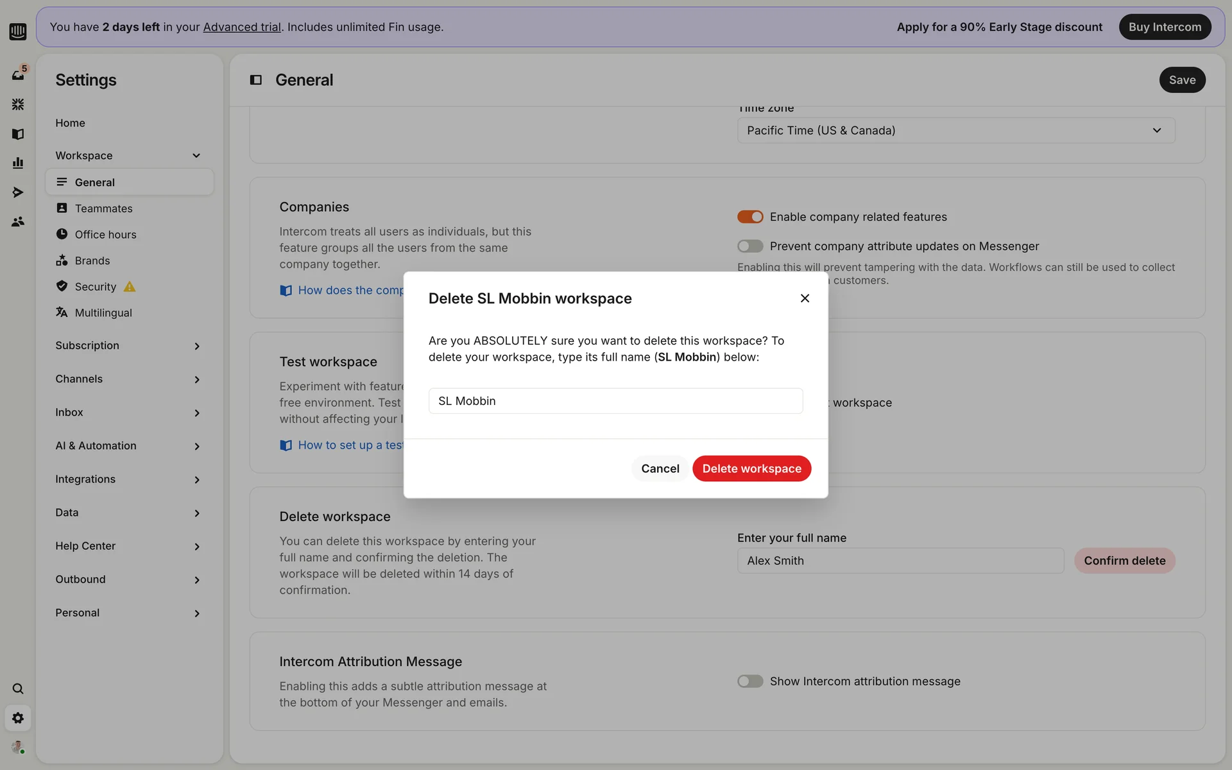1232x770 pixels.
Task: Disable company related features toggle
Action: 749,217
